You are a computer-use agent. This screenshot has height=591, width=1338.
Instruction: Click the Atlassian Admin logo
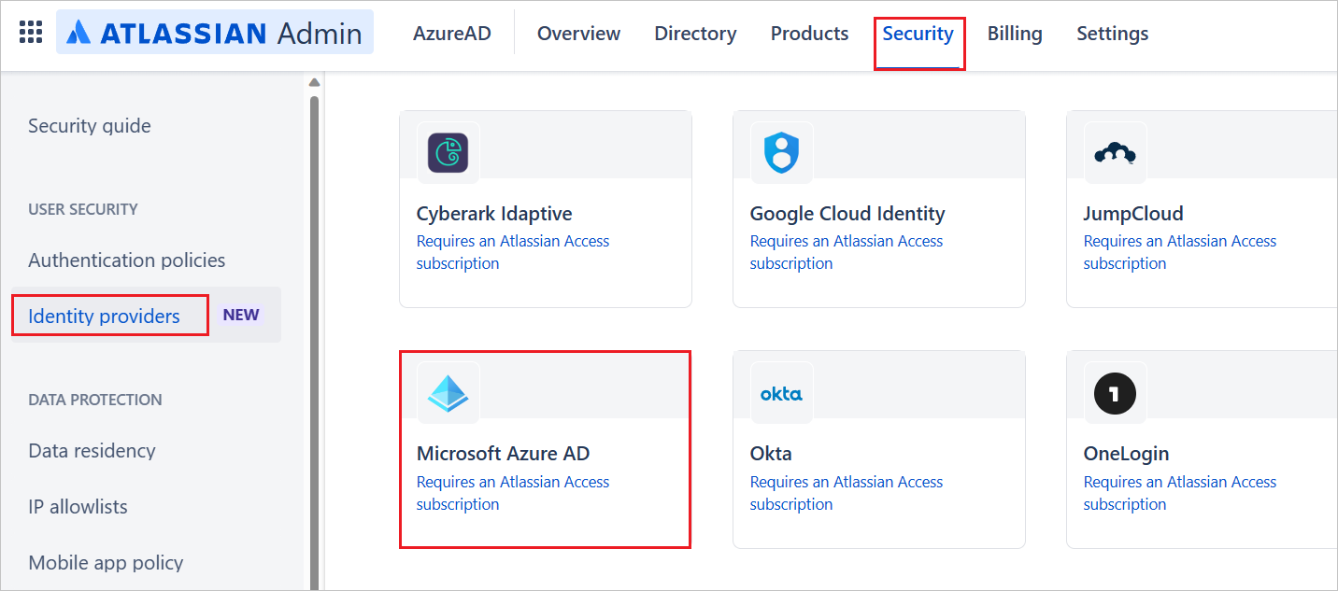(x=215, y=33)
